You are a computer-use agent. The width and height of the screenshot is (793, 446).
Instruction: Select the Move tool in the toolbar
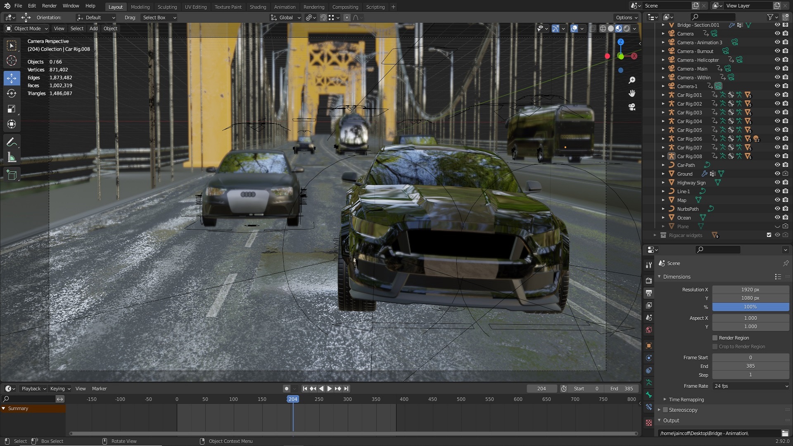[x=12, y=78]
